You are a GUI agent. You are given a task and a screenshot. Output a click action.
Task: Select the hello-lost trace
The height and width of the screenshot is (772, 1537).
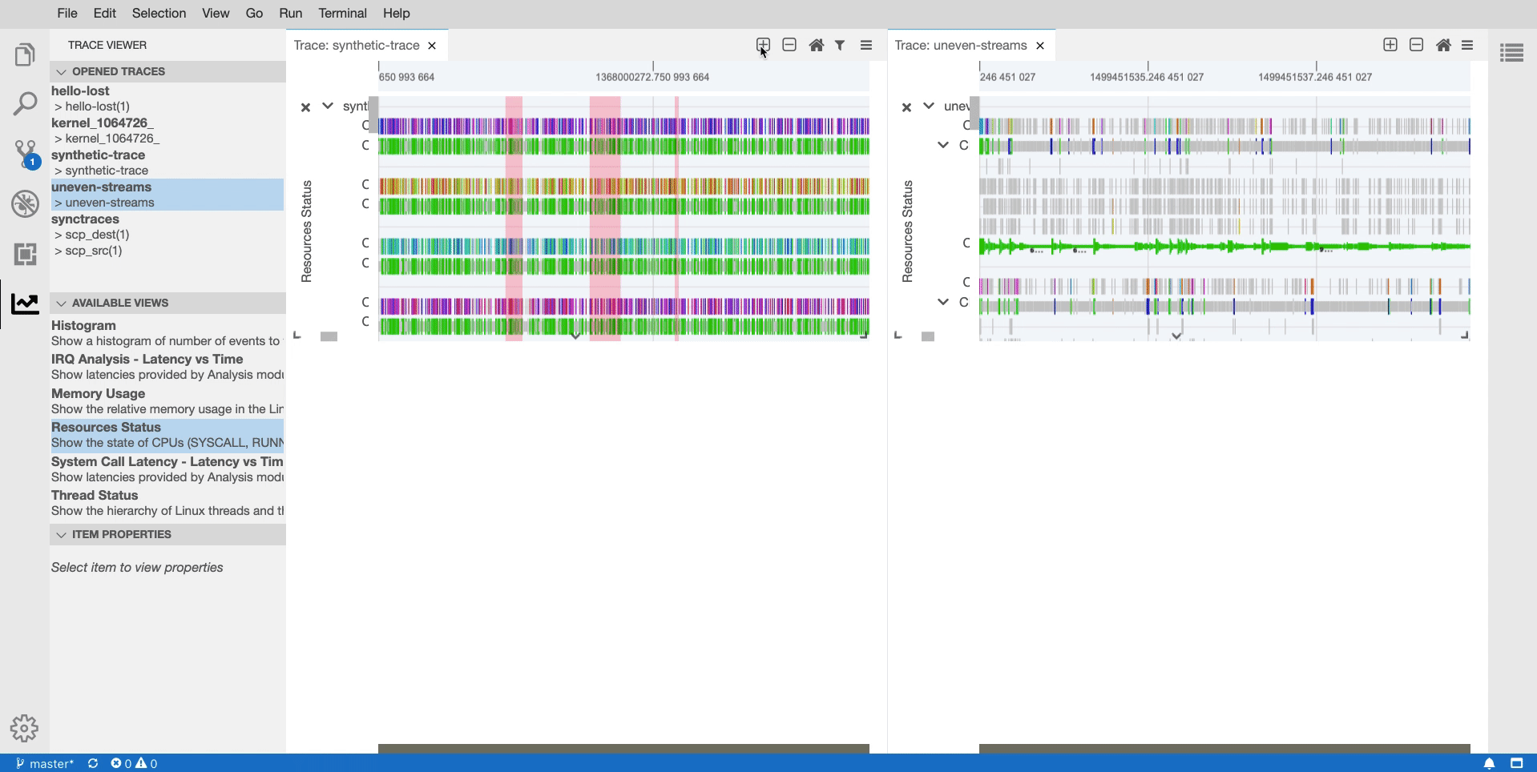pyautogui.click(x=167, y=99)
